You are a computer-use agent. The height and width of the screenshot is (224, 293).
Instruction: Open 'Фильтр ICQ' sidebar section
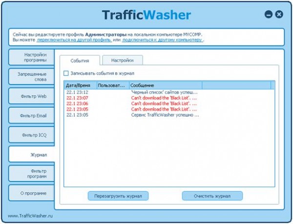(x=31, y=135)
